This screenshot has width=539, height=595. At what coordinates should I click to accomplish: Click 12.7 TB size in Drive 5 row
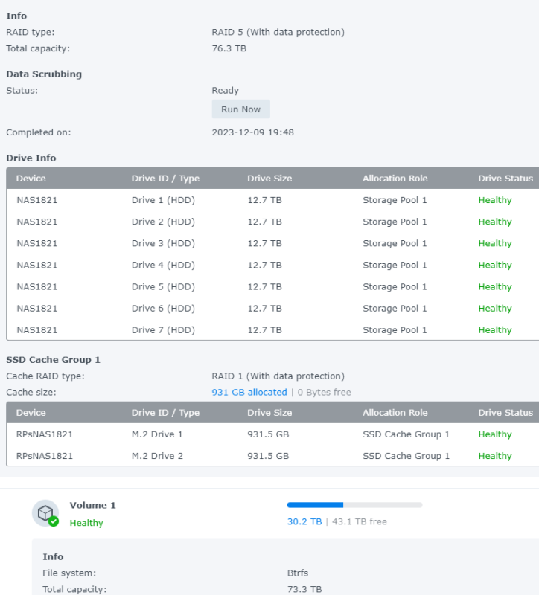tap(265, 286)
